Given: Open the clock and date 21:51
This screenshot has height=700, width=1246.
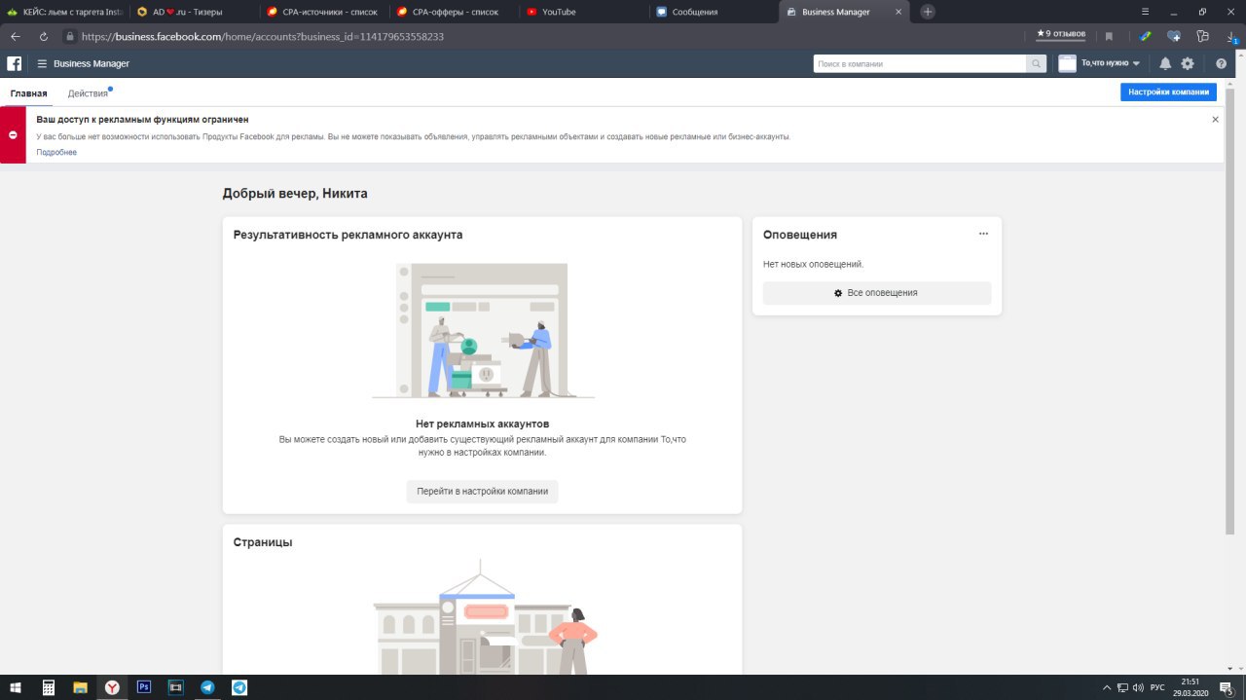Looking at the screenshot, I should pos(1190,687).
